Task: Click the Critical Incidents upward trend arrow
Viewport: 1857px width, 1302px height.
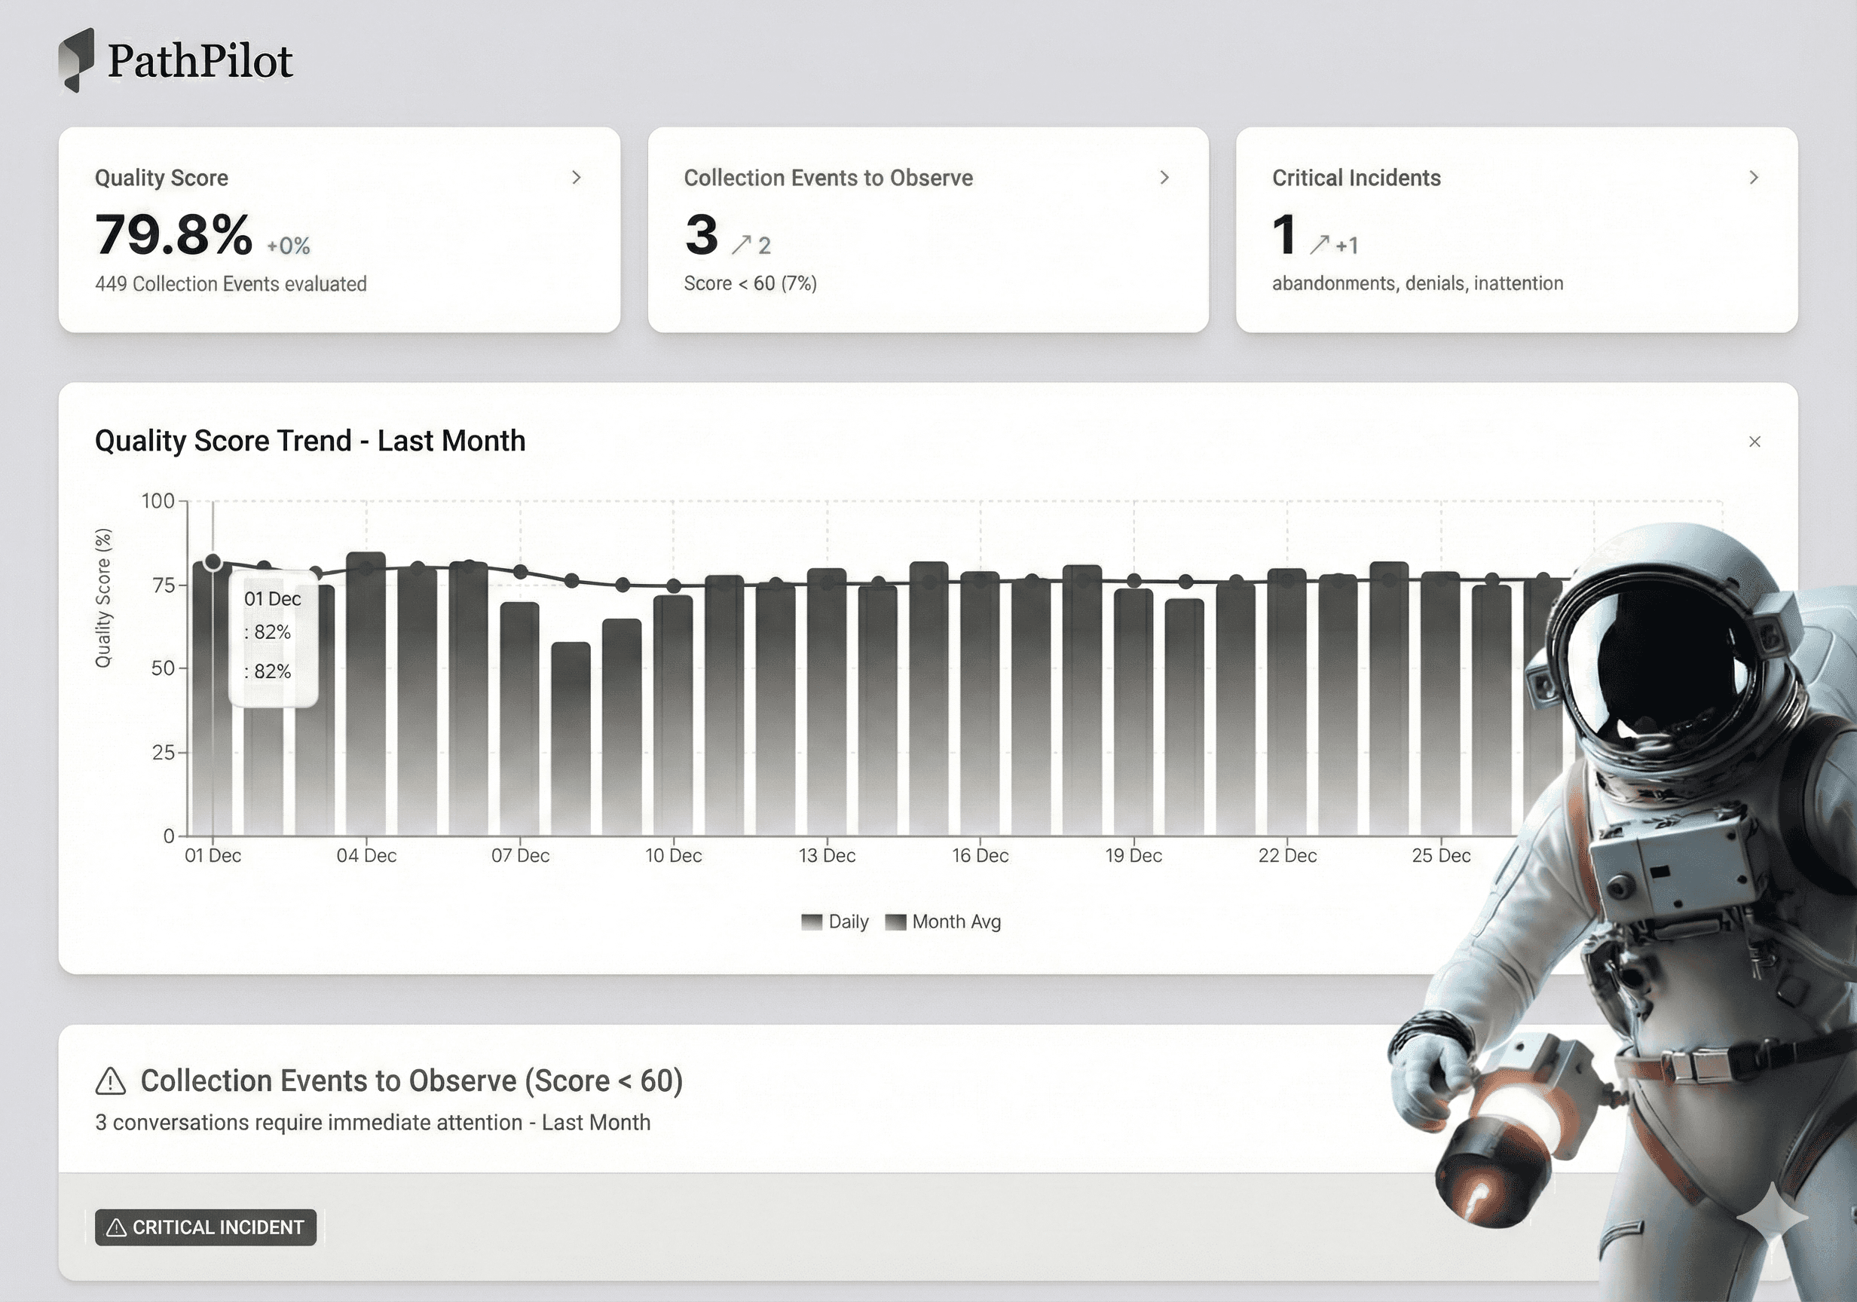Action: 1319,244
